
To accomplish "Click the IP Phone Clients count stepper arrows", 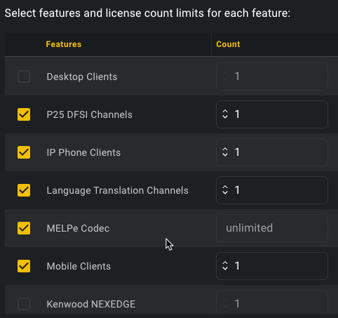I will pyautogui.click(x=225, y=152).
